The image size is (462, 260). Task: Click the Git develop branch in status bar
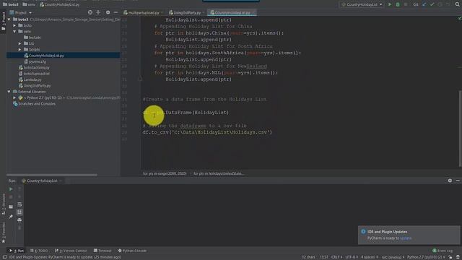(393, 257)
